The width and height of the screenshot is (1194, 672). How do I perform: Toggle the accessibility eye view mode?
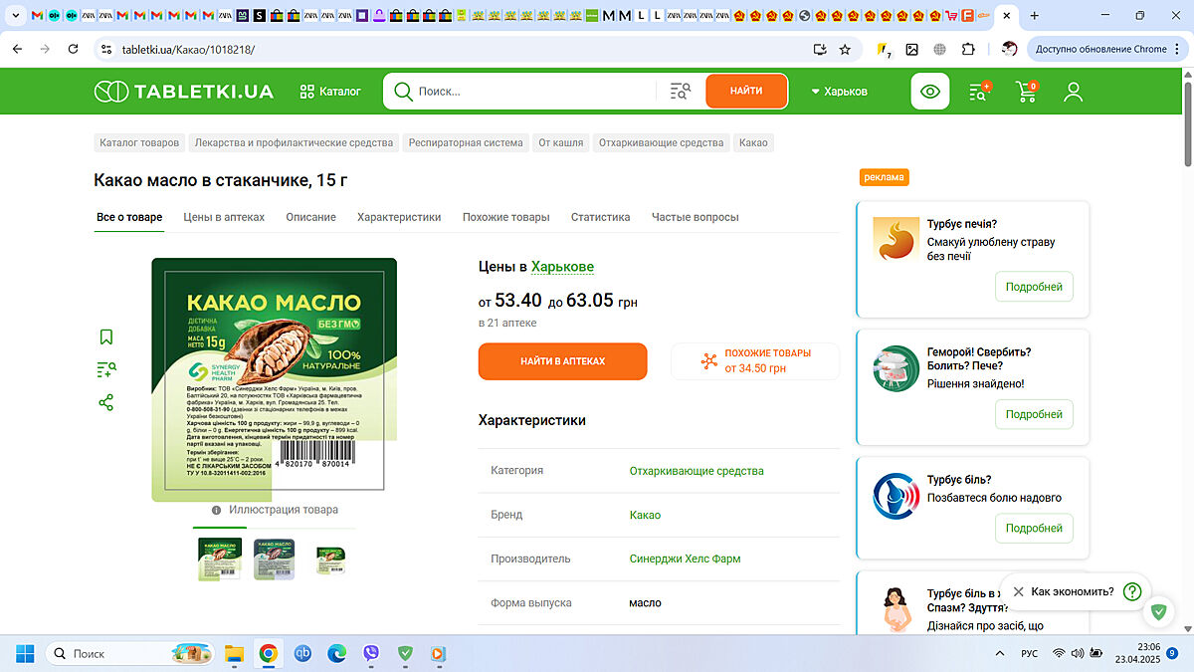point(929,92)
